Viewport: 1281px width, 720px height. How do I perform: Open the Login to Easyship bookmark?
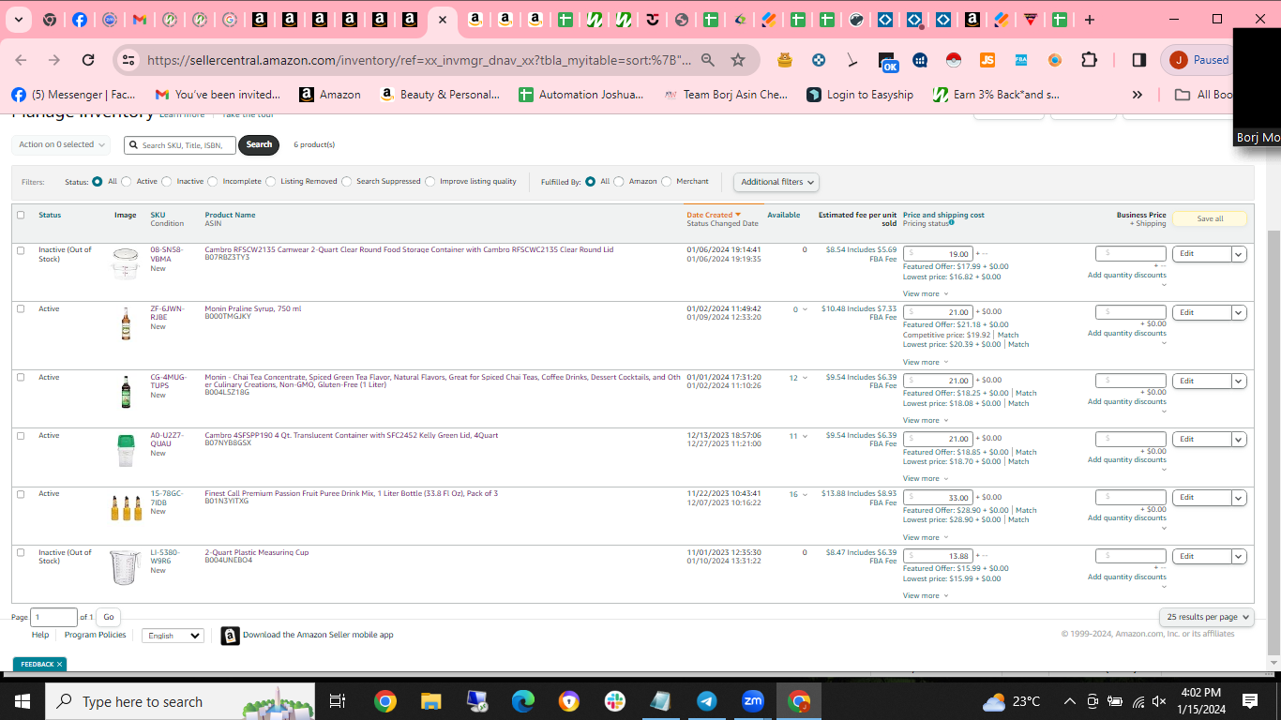tap(860, 95)
